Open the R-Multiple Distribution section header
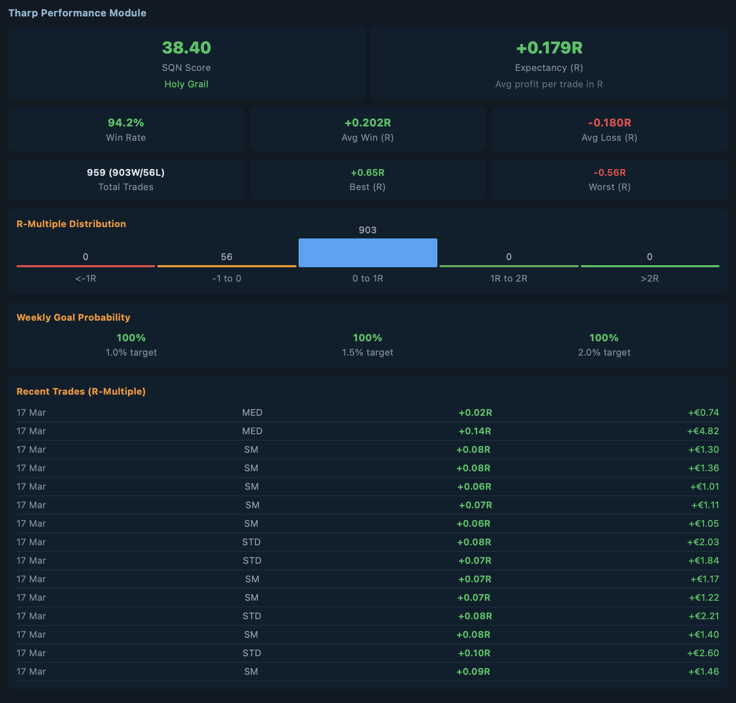The image size is (736, 703). 71,224
